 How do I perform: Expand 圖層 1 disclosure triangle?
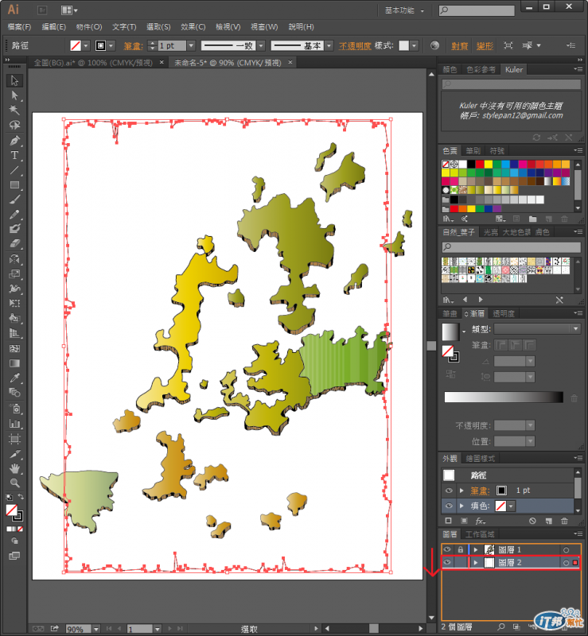tap(476, 550)
